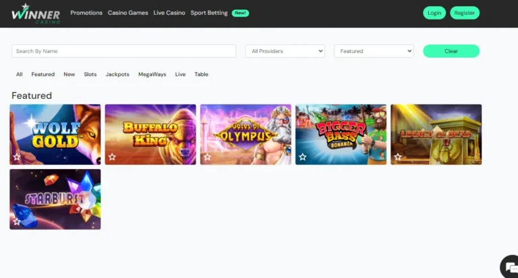The width and height of the screenshot is (518, 278).
Task: Open the chat widget icon
Action: [x=507, y=266]
